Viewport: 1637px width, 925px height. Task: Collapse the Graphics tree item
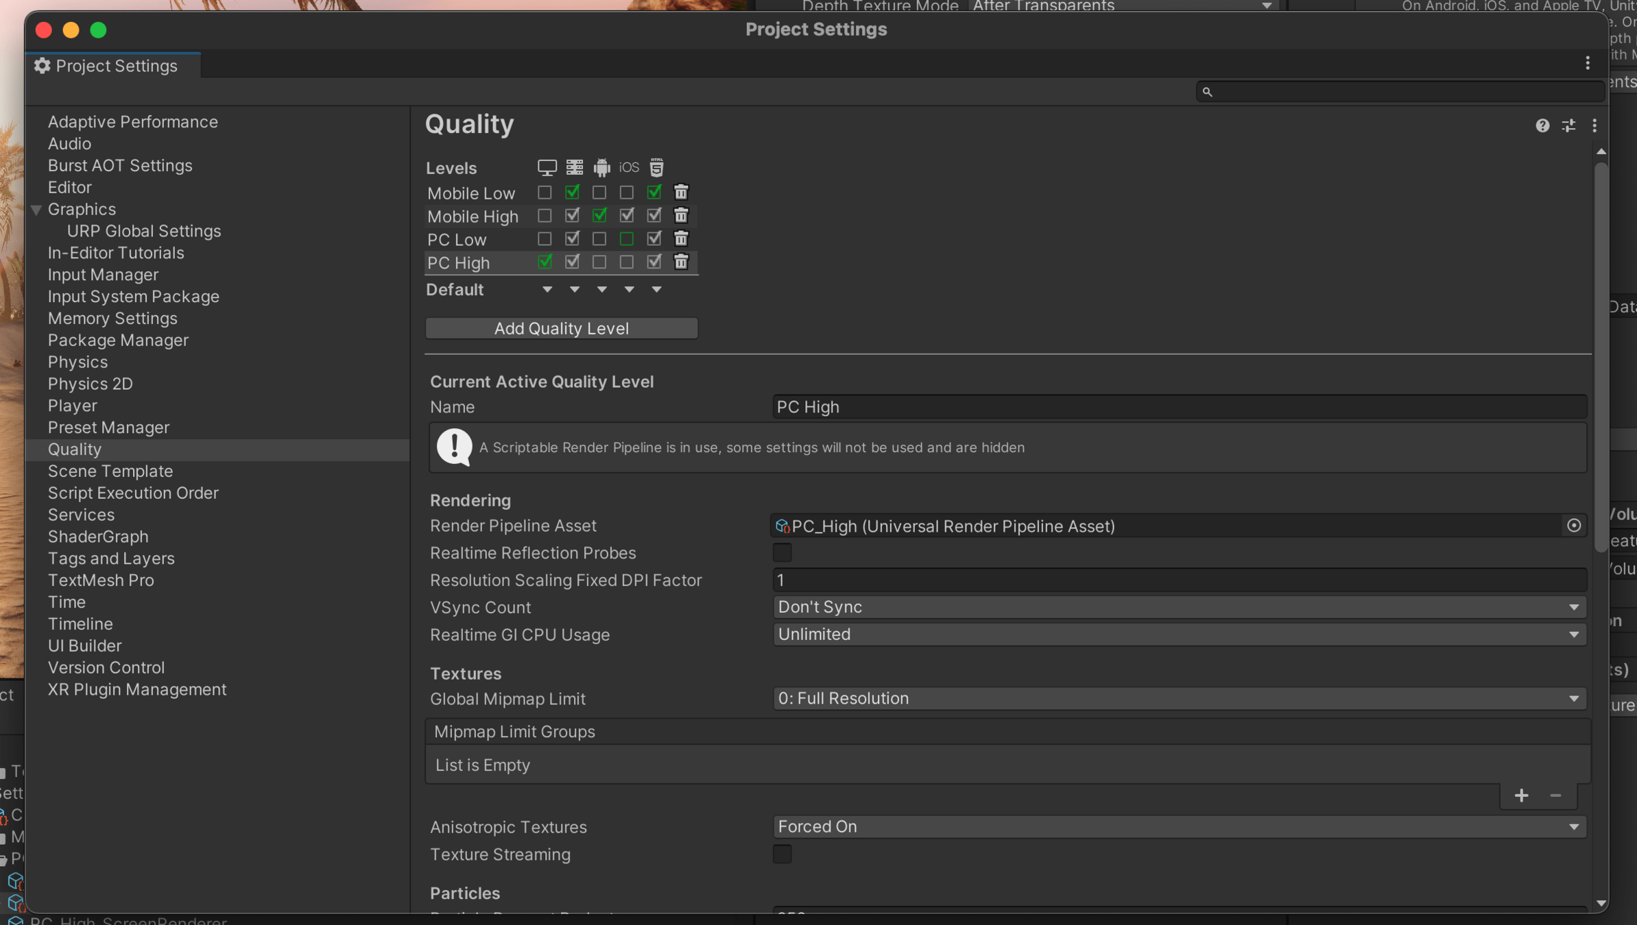(x=36, y=210)
